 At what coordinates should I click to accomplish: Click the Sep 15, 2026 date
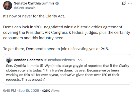click(29, 91)
